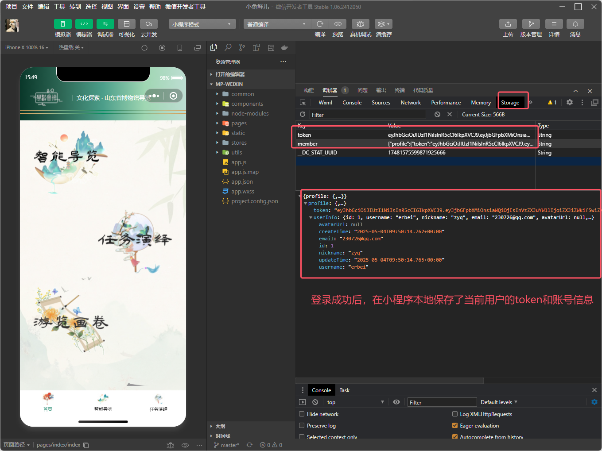The width and height of the screenshot is (602, 451).
Task: Open the 详情 details panel
Action: (554, 24)
